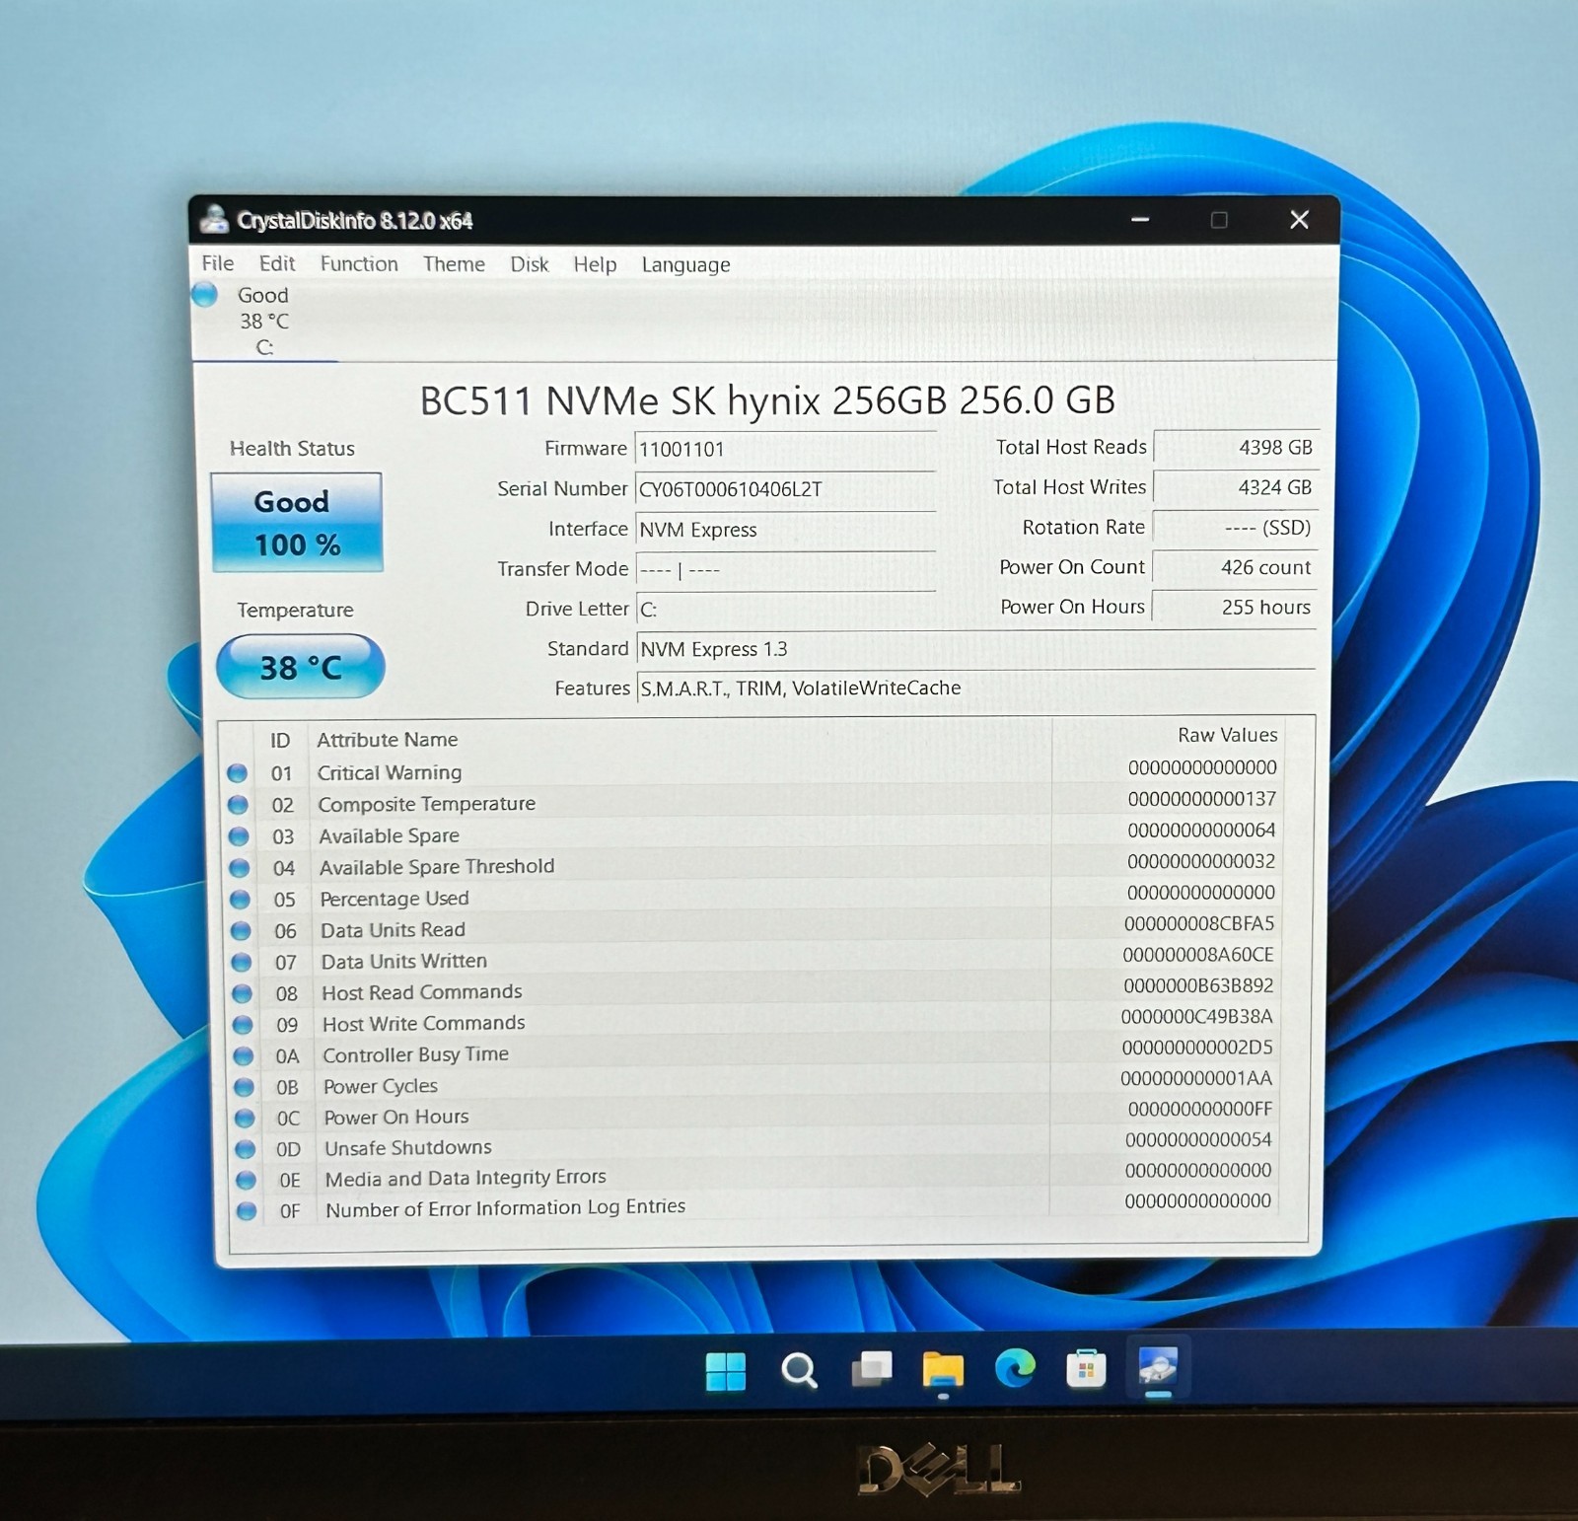
Task: Open File Explorer from the taskbar
Action: 943,1369
